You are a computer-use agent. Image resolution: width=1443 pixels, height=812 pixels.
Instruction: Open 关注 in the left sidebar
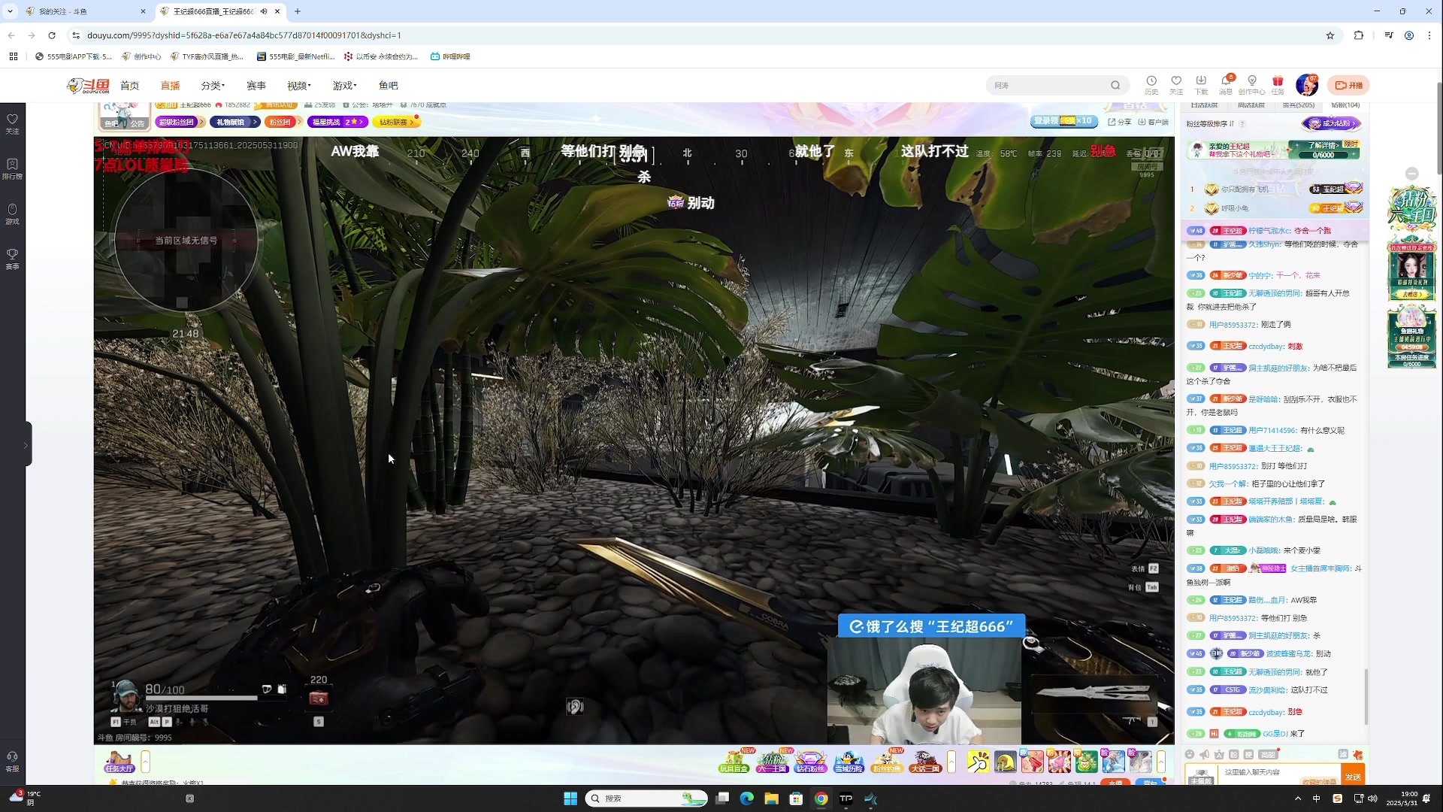(13, 124)
